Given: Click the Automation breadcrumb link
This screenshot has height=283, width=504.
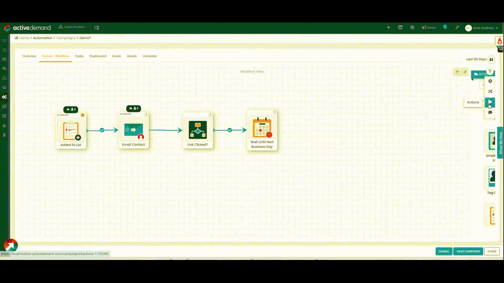Looking at the screenshot, I should tap(43, 38).
